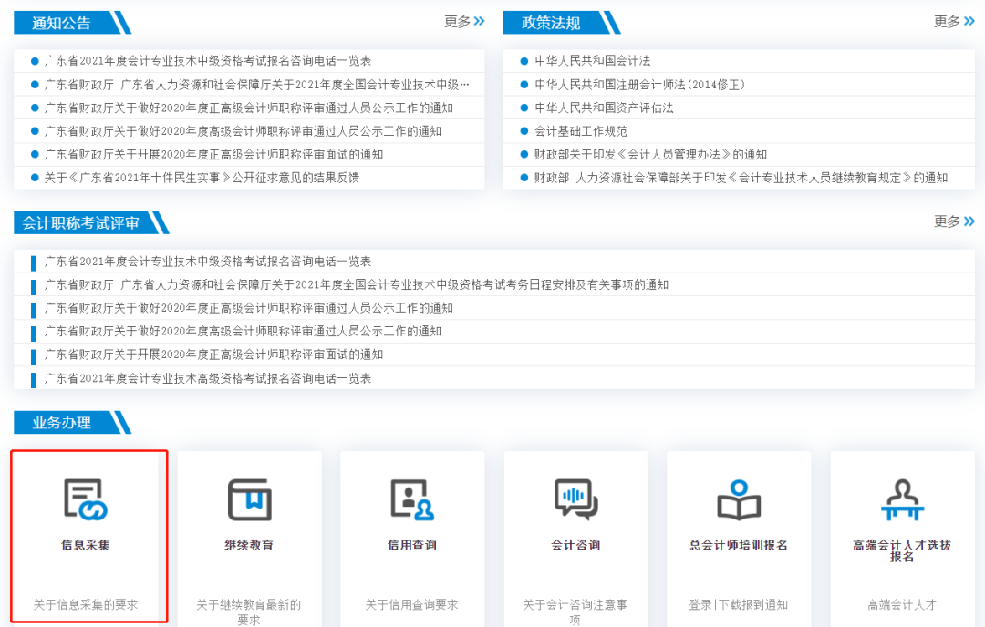
Task: Open the 总会计师培训报名 reading icon
Action: point(738,499)
